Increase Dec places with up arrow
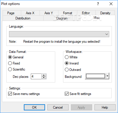 [44, 75]
